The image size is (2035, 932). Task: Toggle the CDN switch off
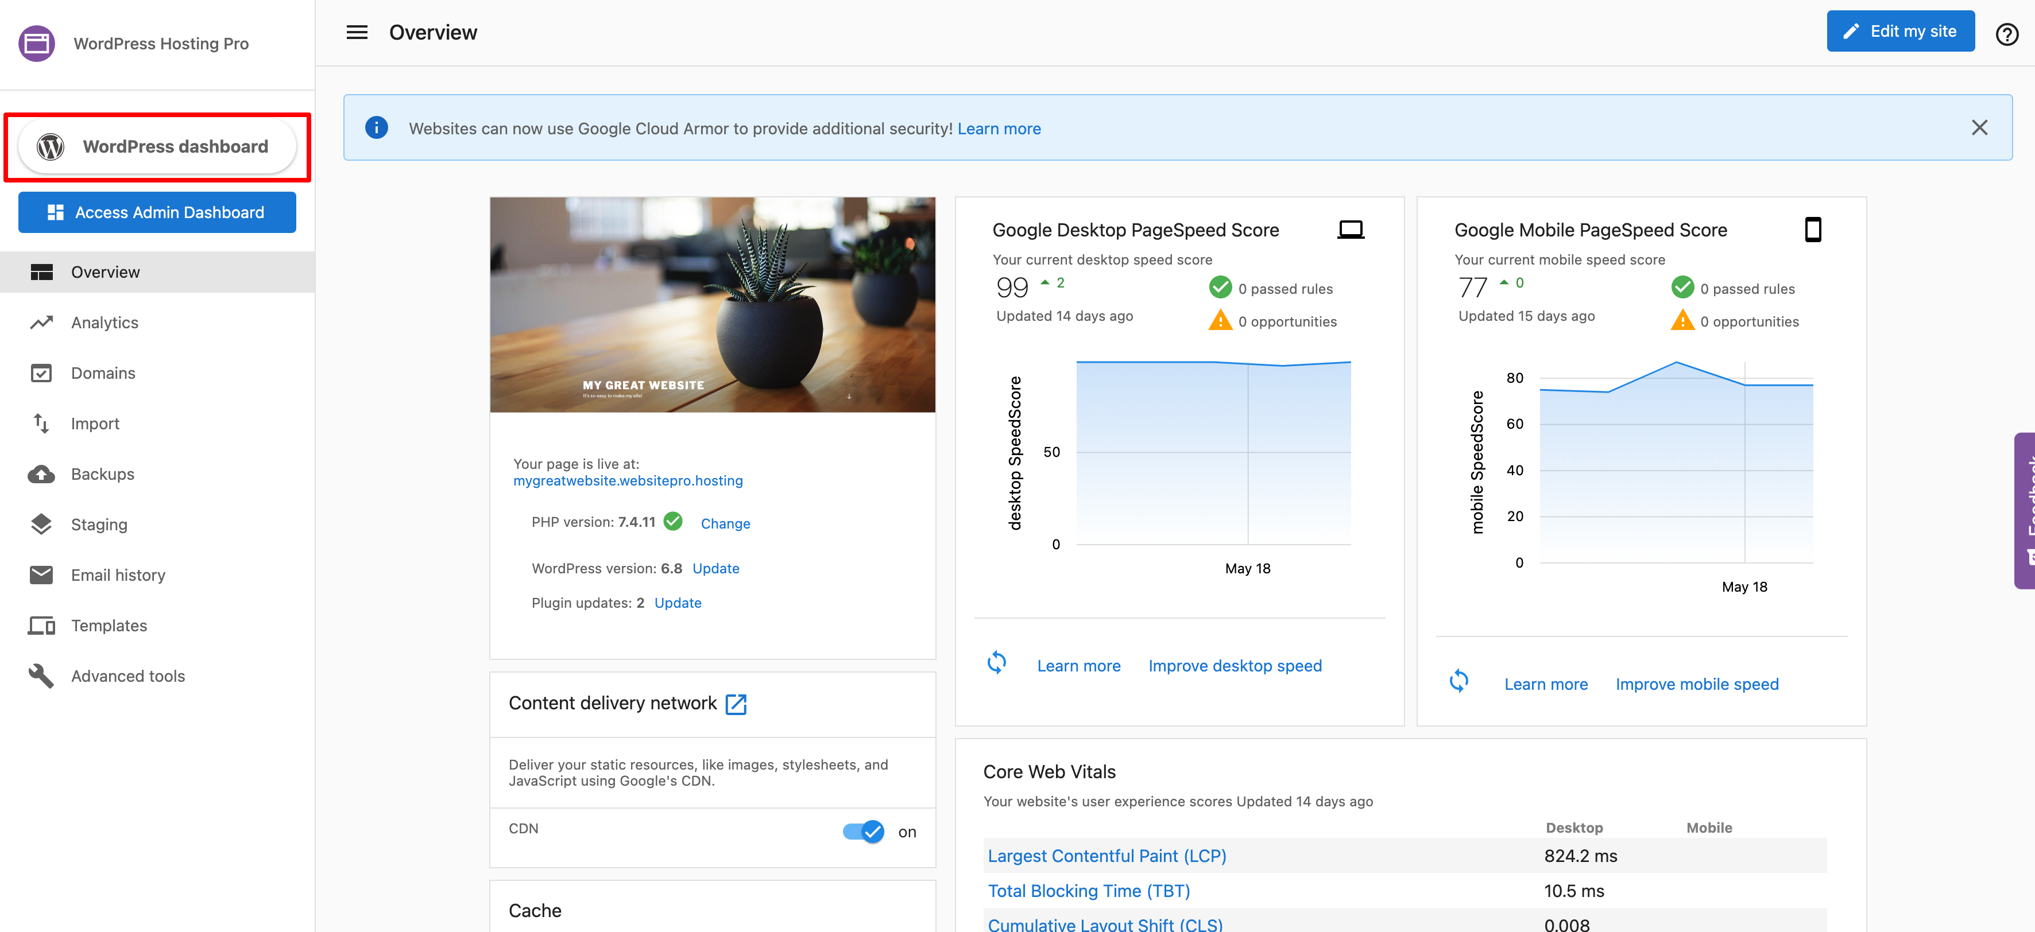click(864, 832)
